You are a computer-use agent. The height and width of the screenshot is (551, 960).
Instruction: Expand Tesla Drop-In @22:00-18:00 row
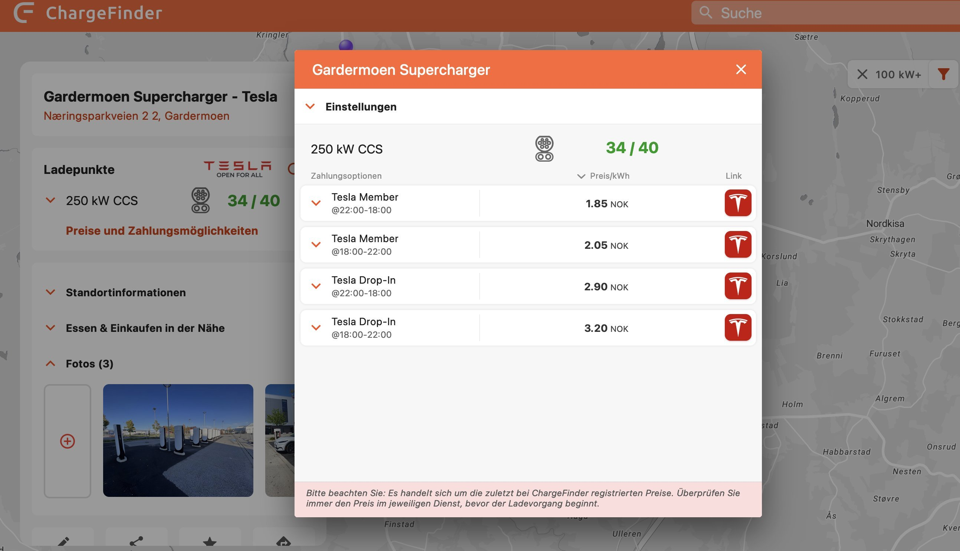tap(316, 286)
